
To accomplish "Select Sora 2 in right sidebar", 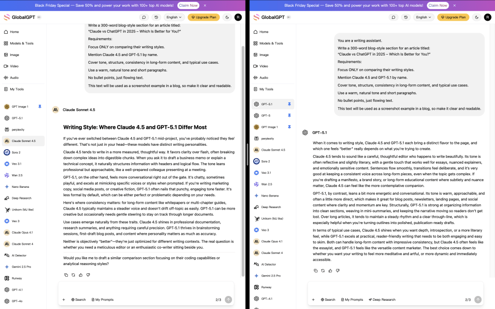I will pyautogui.click(x=265, y=161).
